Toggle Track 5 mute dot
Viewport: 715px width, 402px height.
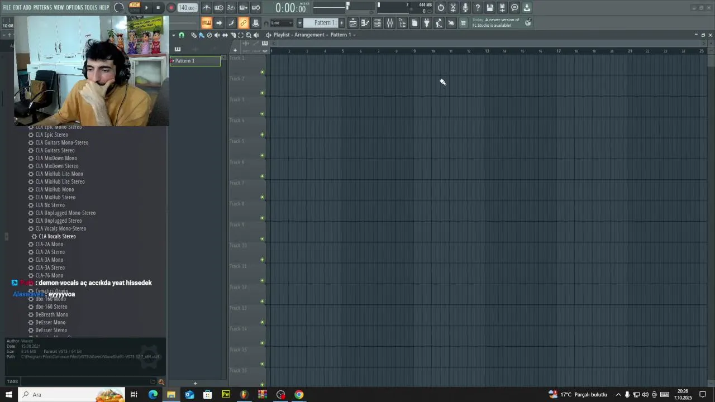262,155
